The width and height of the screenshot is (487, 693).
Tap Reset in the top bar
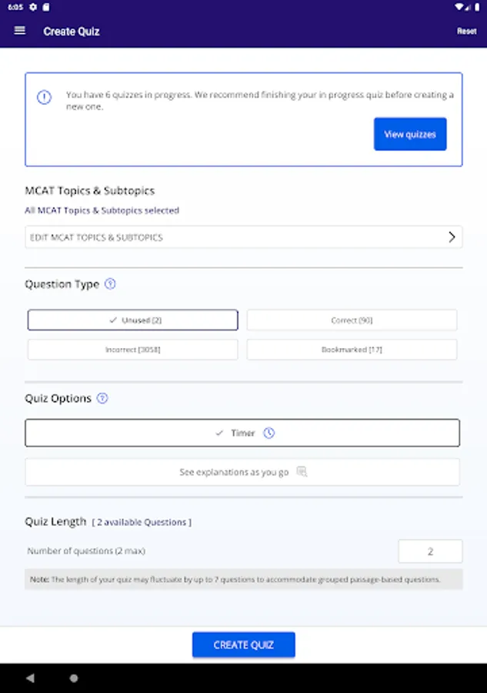click(x=466, y=32)
